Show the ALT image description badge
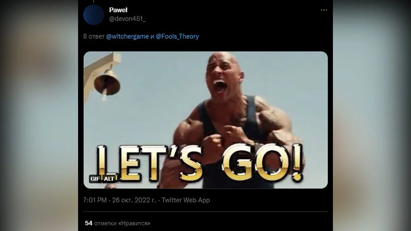 (109, 179)
